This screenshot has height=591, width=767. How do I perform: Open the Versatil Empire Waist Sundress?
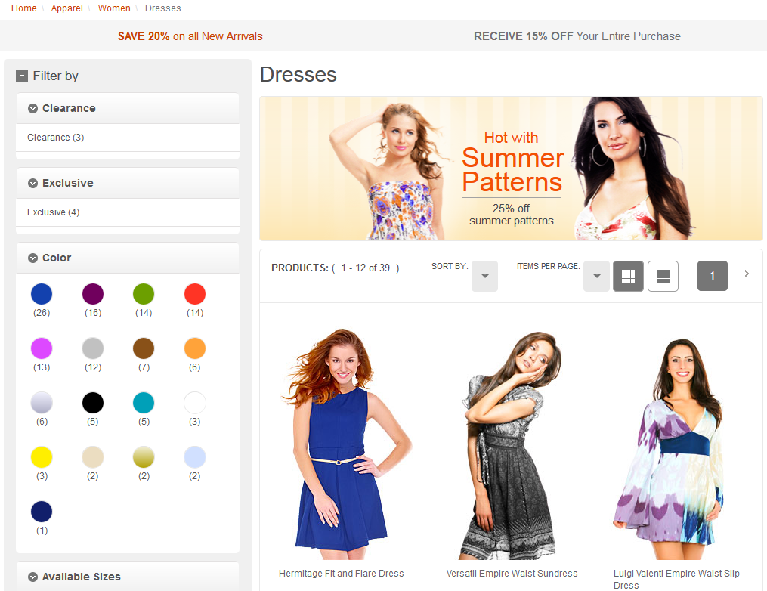coord(511,574)
